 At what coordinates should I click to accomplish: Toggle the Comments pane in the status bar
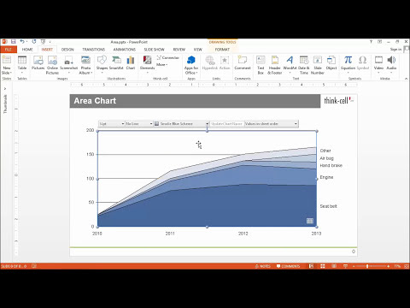288,266
